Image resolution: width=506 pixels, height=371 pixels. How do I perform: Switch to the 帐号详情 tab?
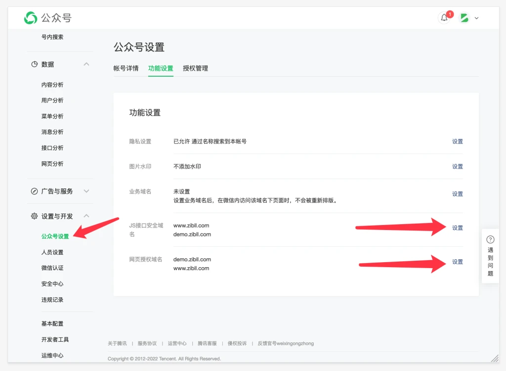[126, 68]
